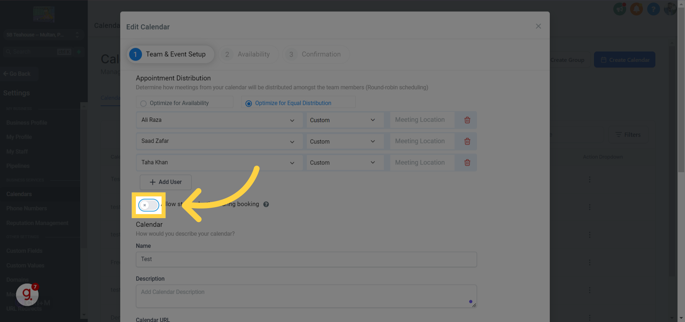Image resolution: width=685 pixels, height=322 pixels.
Task: Delete the Saad Zafar user row
Action: point(467,141)
